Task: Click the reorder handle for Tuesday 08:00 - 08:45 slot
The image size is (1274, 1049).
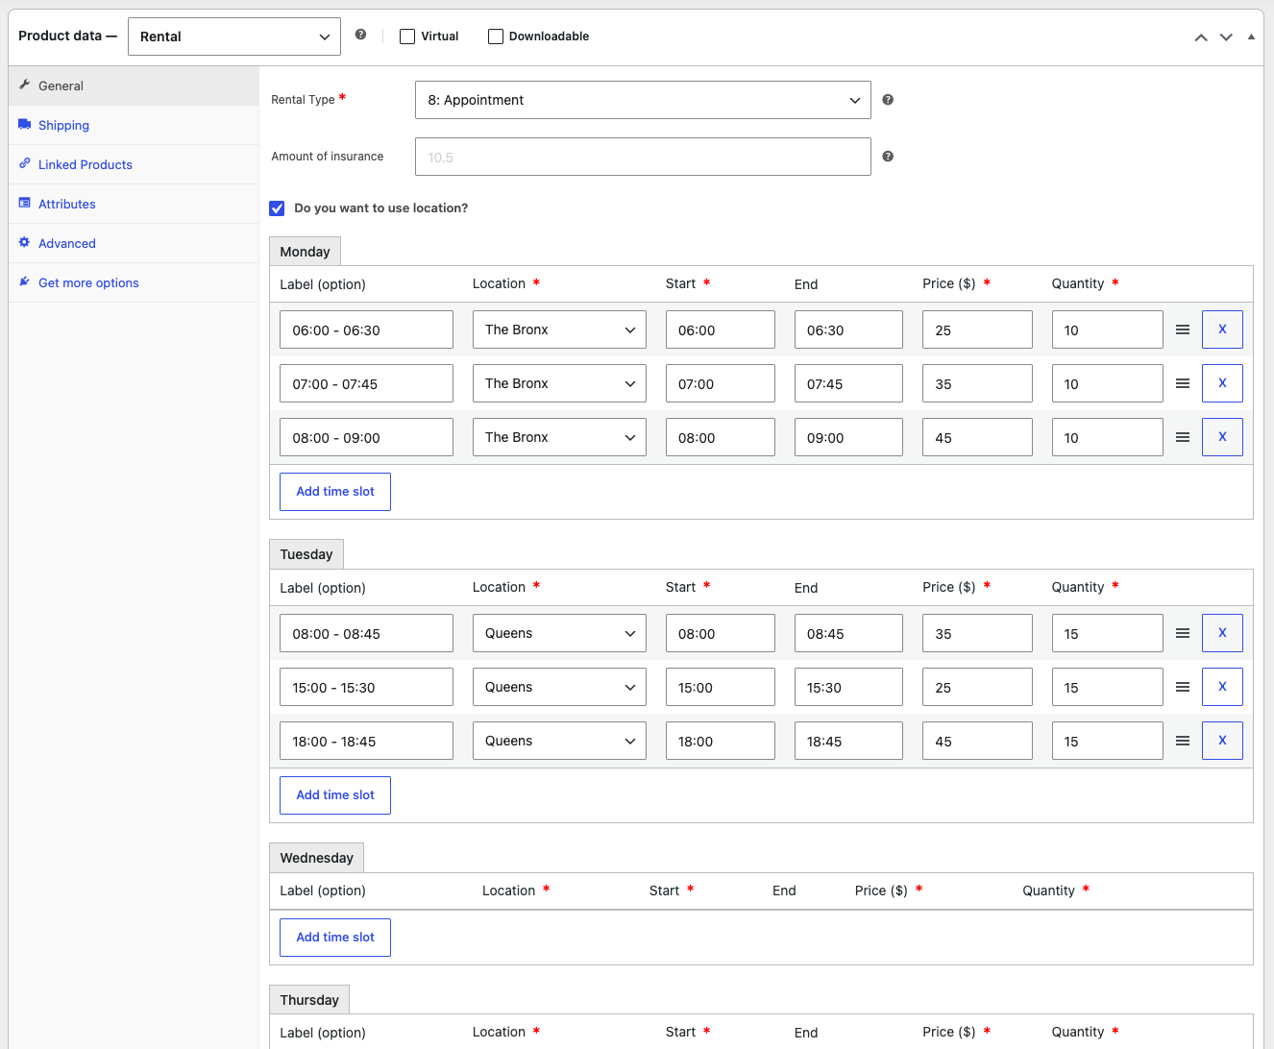Action: click(x=1183, y=633)
